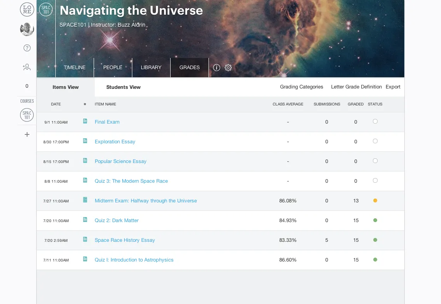Click document icon for Final Exam
The image size is (441, 304).
pyautogui.click(x=85, y=121)
